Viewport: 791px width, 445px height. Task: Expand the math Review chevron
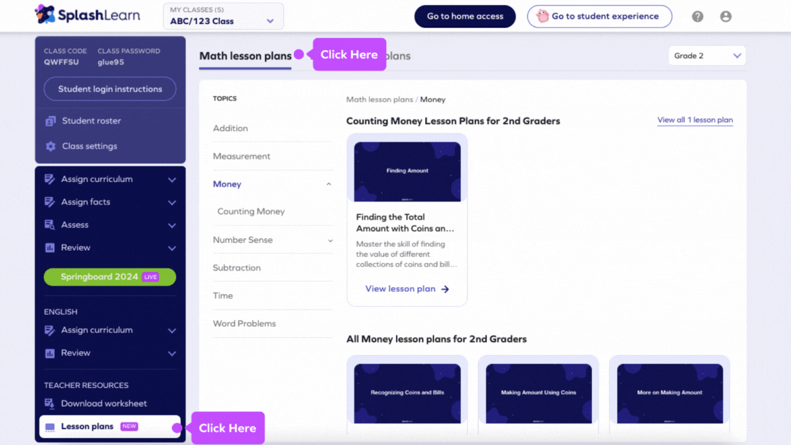[172, 248]
